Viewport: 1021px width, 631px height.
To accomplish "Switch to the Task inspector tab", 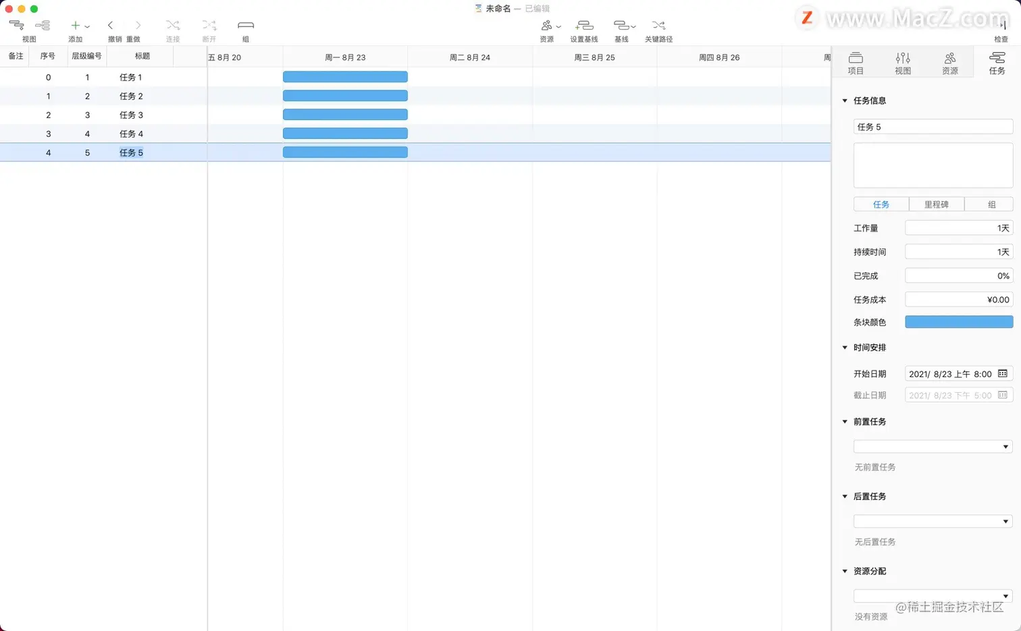I will tap(997, 63).
